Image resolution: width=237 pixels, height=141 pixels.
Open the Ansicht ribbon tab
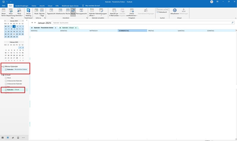(x=42, y=6)
